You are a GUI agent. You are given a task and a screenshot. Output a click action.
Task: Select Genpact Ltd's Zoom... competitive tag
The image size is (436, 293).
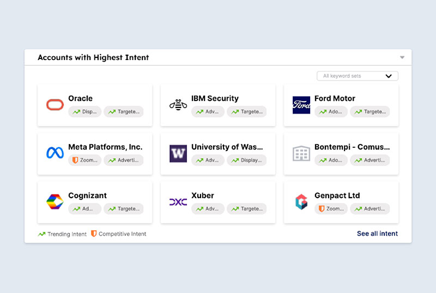click(331, 208)
